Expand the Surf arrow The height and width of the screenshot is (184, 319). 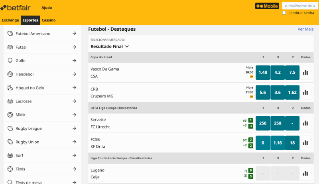click(74, 155)
